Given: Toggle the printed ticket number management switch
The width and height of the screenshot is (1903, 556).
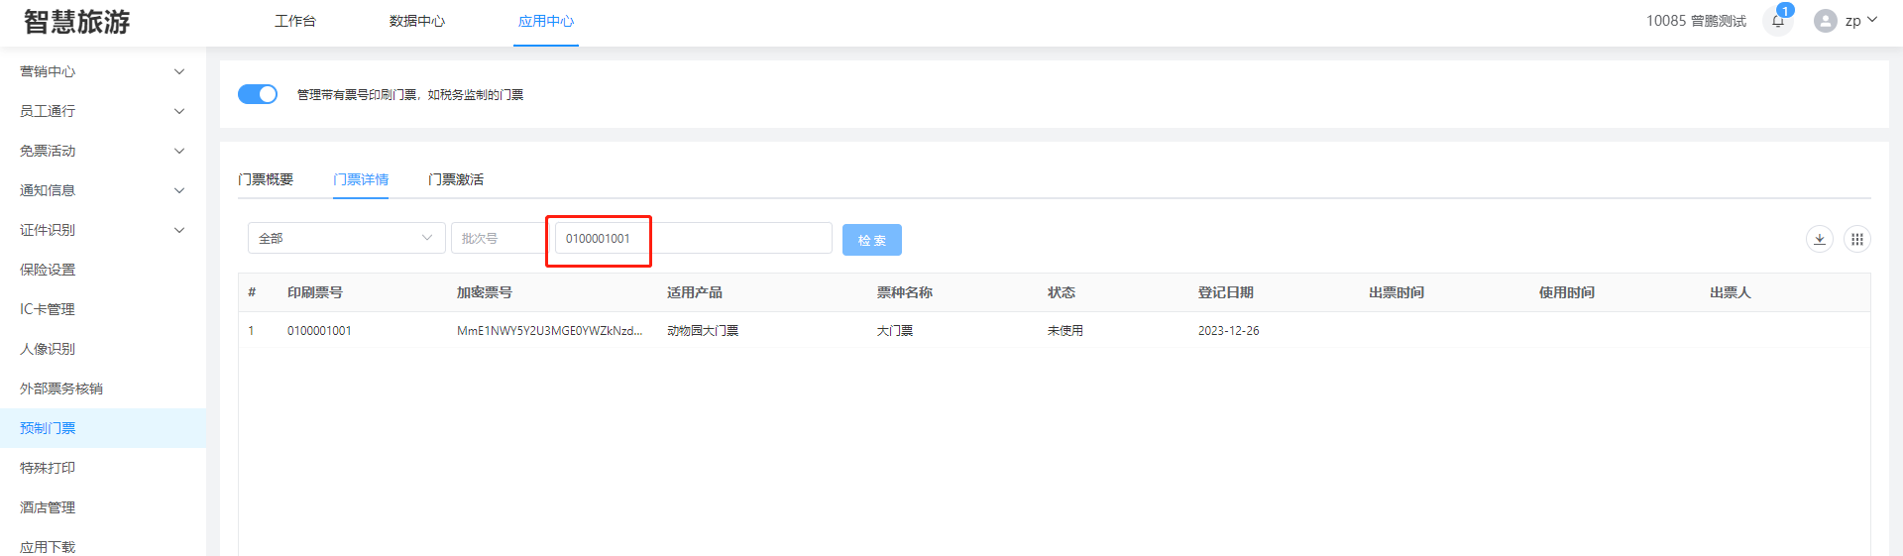Looking at the screenshot, I should click(258, 94).
